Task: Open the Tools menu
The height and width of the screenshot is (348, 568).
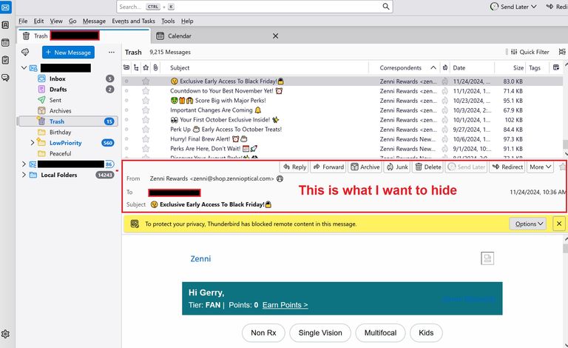Action: click(168, 21)
